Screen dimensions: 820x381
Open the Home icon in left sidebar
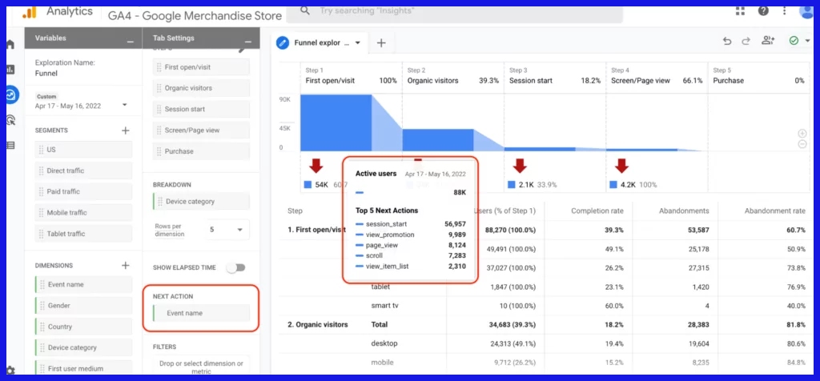[x=10, y=45]
